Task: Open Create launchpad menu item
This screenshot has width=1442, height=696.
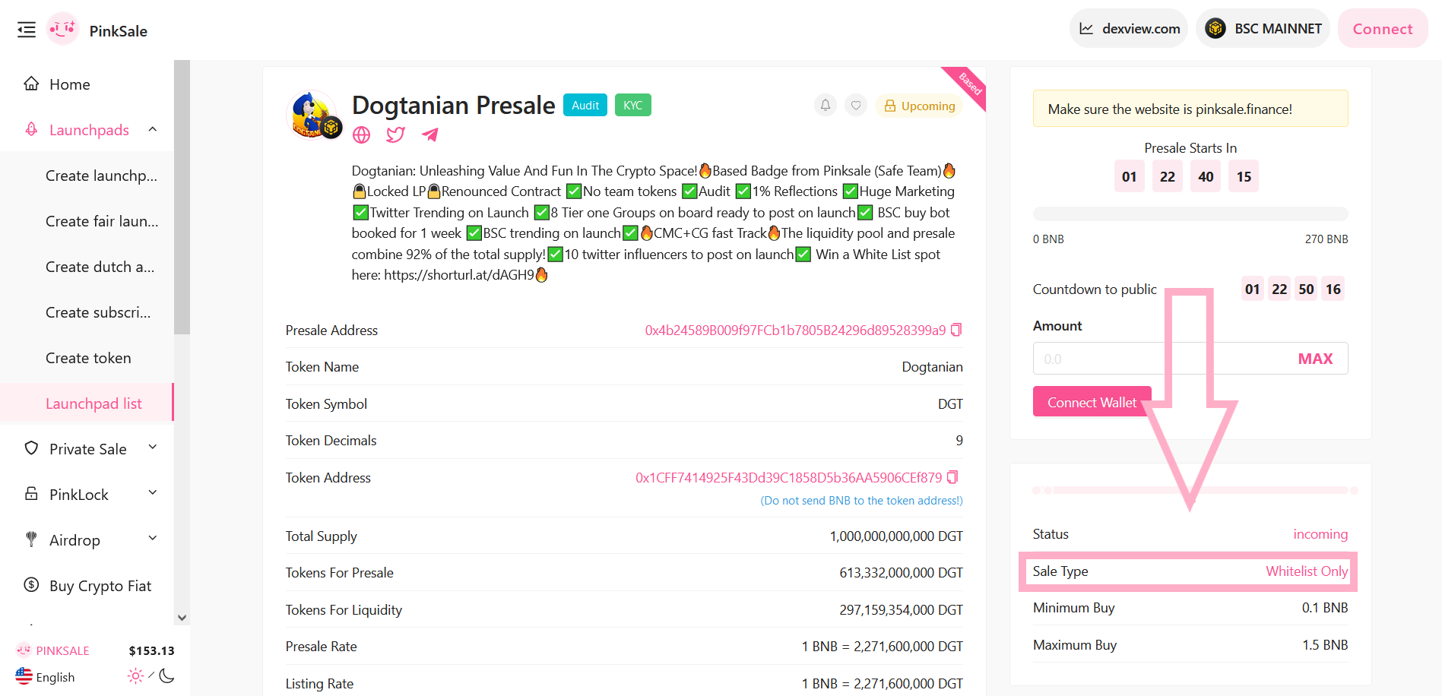Action: click(101, 176)
